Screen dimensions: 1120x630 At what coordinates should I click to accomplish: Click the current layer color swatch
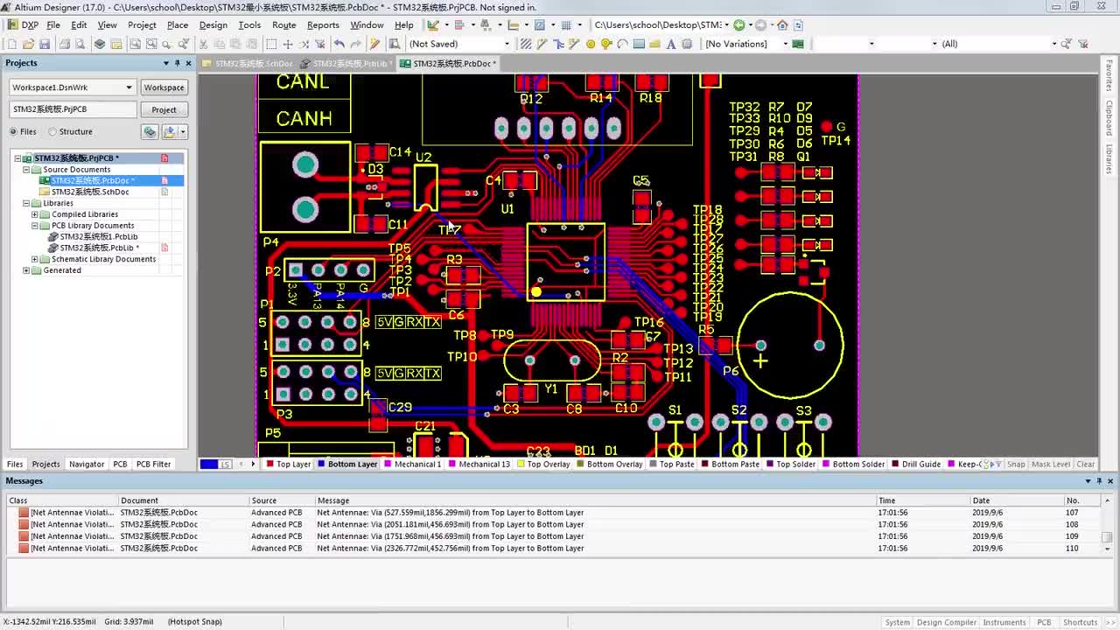click(x=208, y=465)
